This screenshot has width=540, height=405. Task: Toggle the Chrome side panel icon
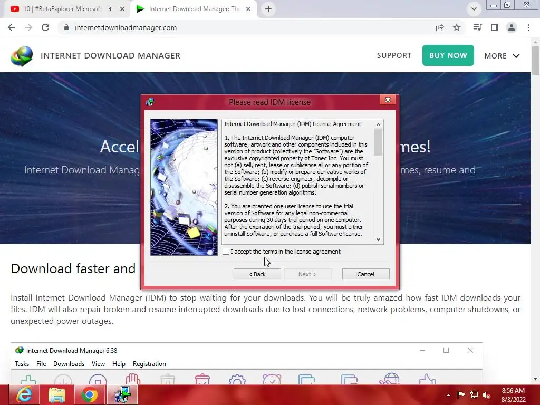495,27
